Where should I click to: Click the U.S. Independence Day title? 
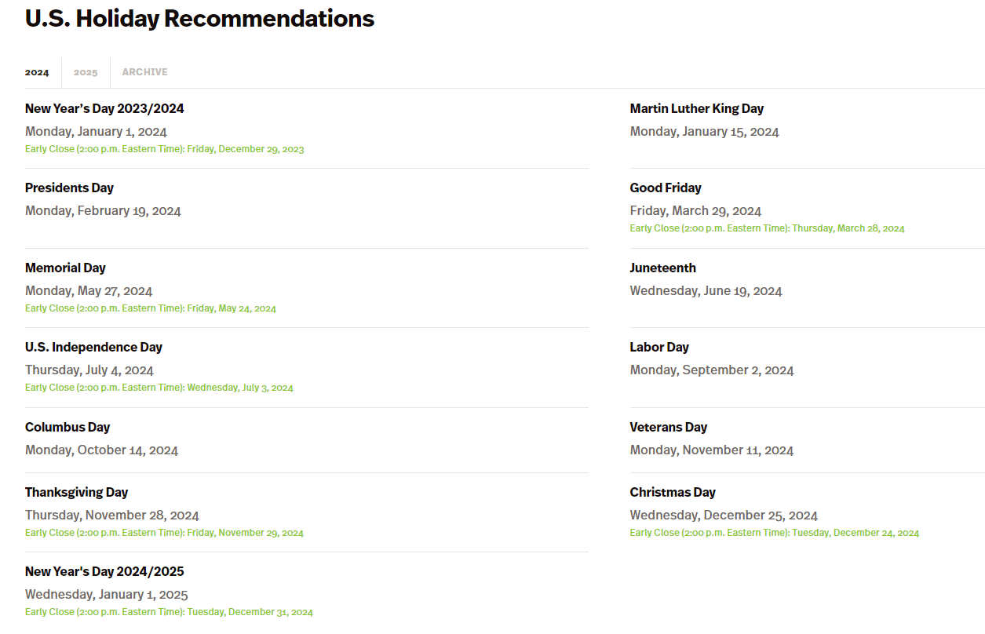tap(93, 347)
